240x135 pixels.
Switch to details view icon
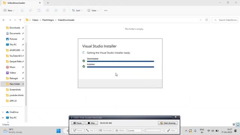click(234, 124)
